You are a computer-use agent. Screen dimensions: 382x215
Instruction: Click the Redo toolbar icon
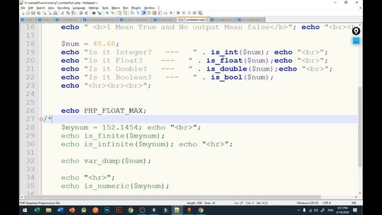tap(87, 13)
